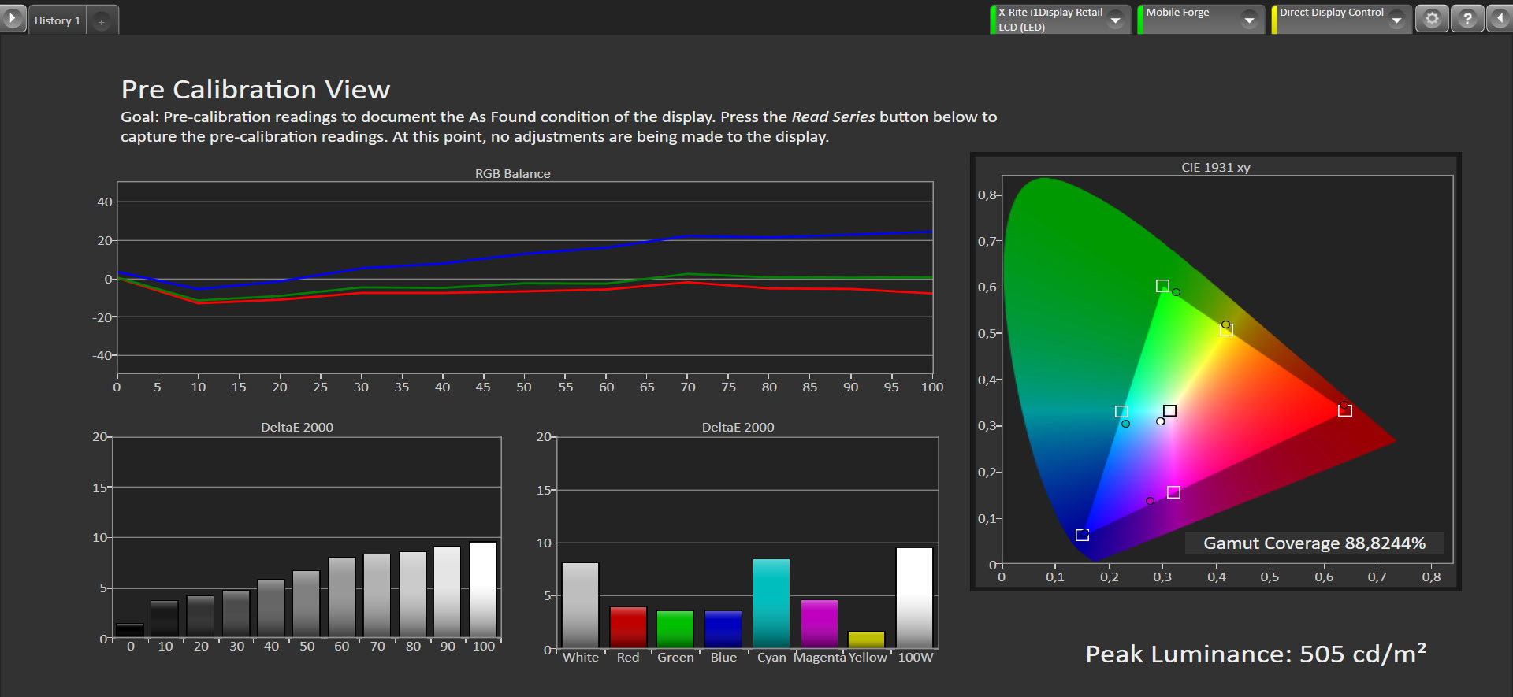Screen dimensions: 1513x697
Task: Select the Magenta bar in DeltaE chart
Action: click(819, 624)
